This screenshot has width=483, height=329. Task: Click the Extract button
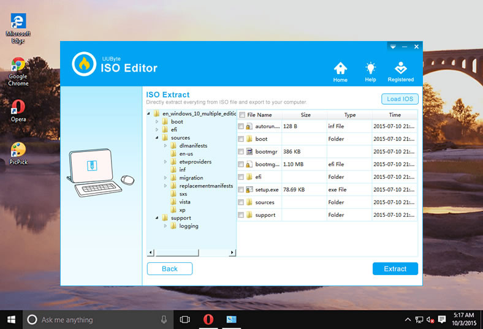pyautogui.click(x=395, y=269)
